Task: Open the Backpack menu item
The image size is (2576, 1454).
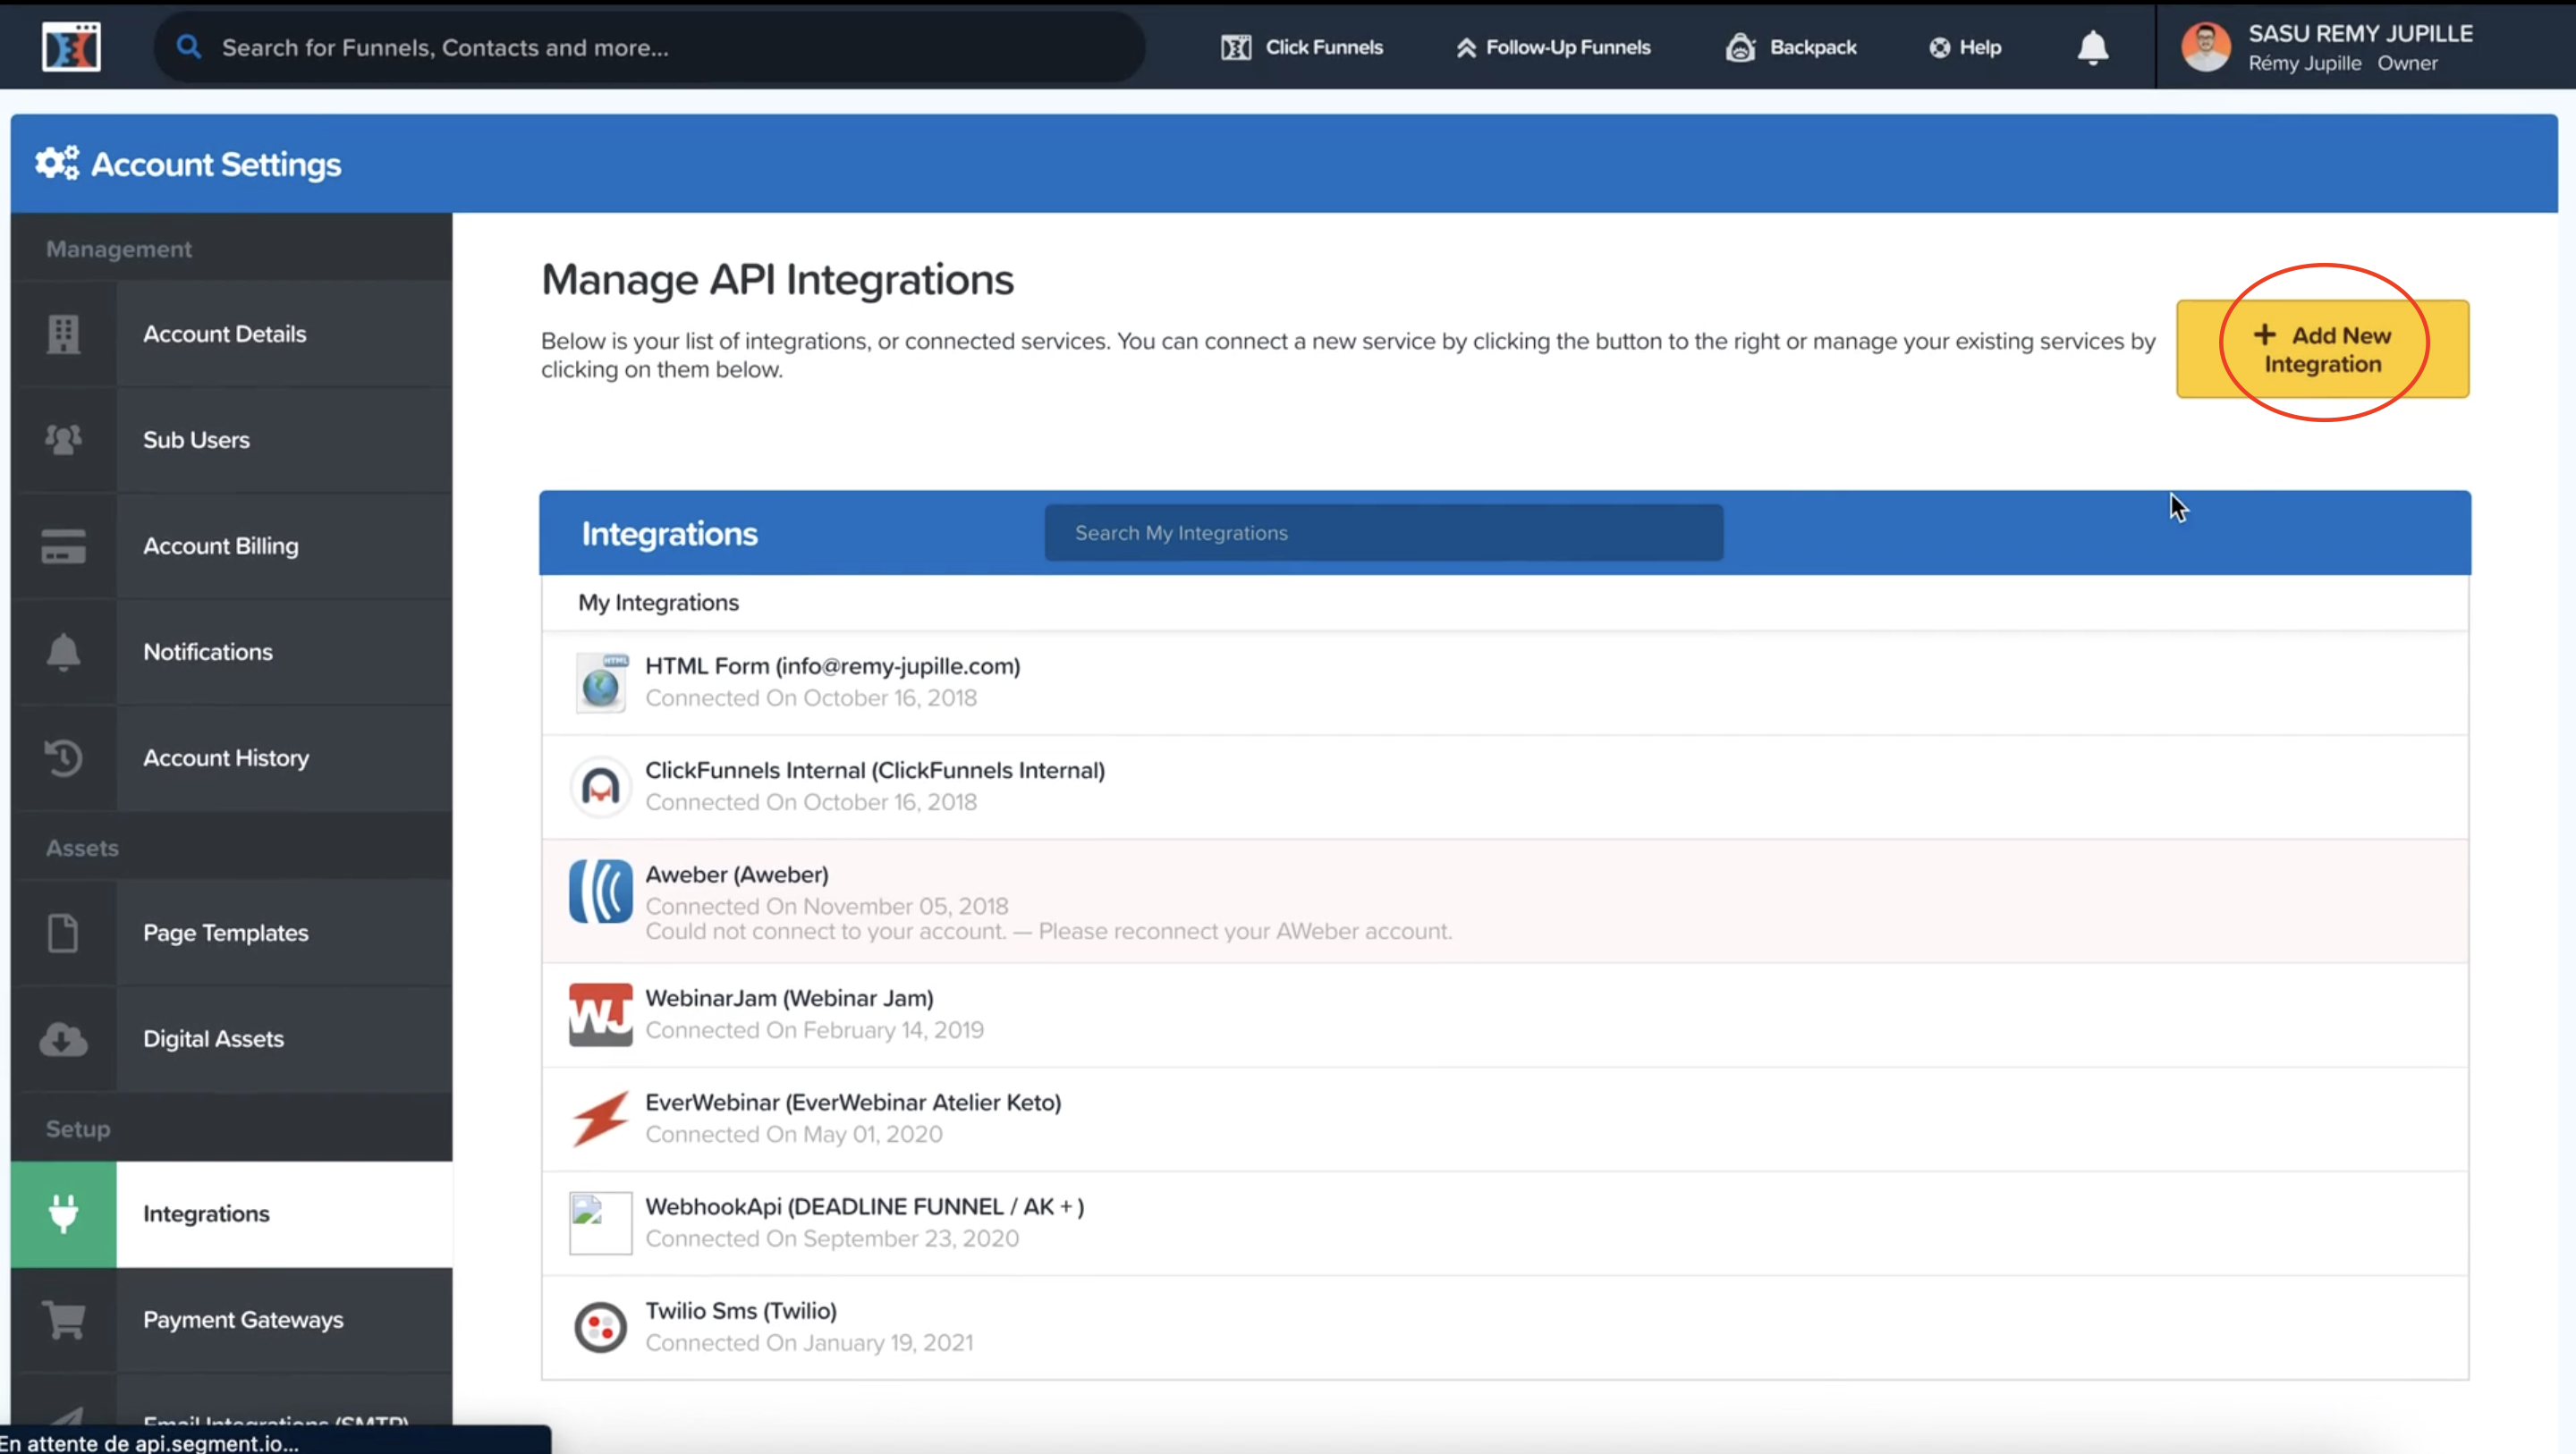Action: pos(1791,47)
